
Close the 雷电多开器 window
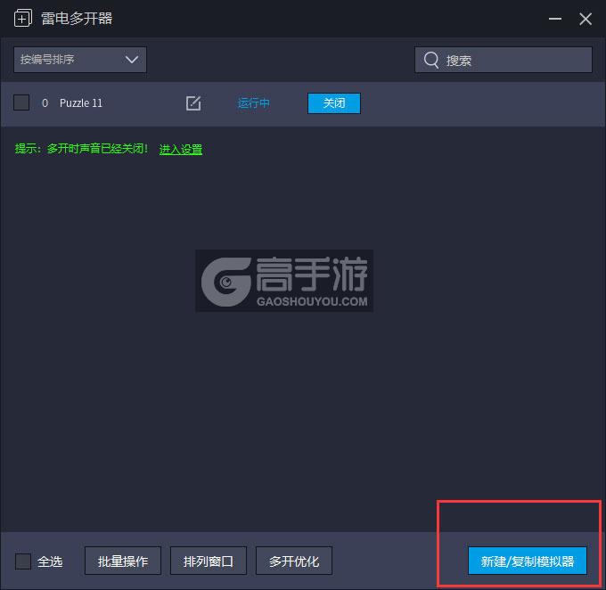[x=586, y=19]
